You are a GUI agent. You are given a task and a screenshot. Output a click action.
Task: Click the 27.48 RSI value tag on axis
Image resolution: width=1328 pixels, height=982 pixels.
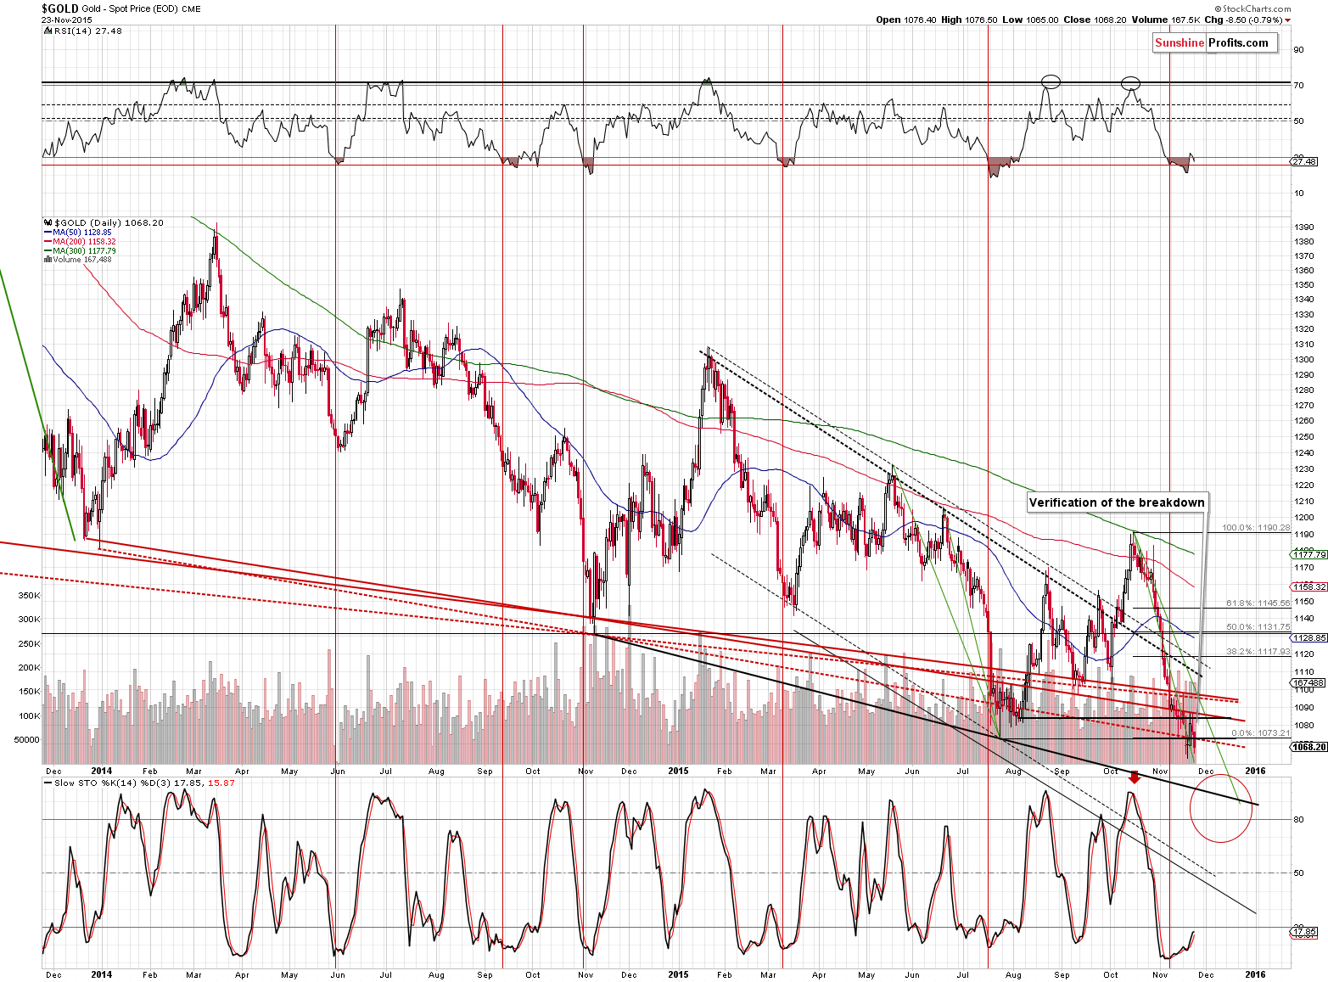coord(1304,162)
